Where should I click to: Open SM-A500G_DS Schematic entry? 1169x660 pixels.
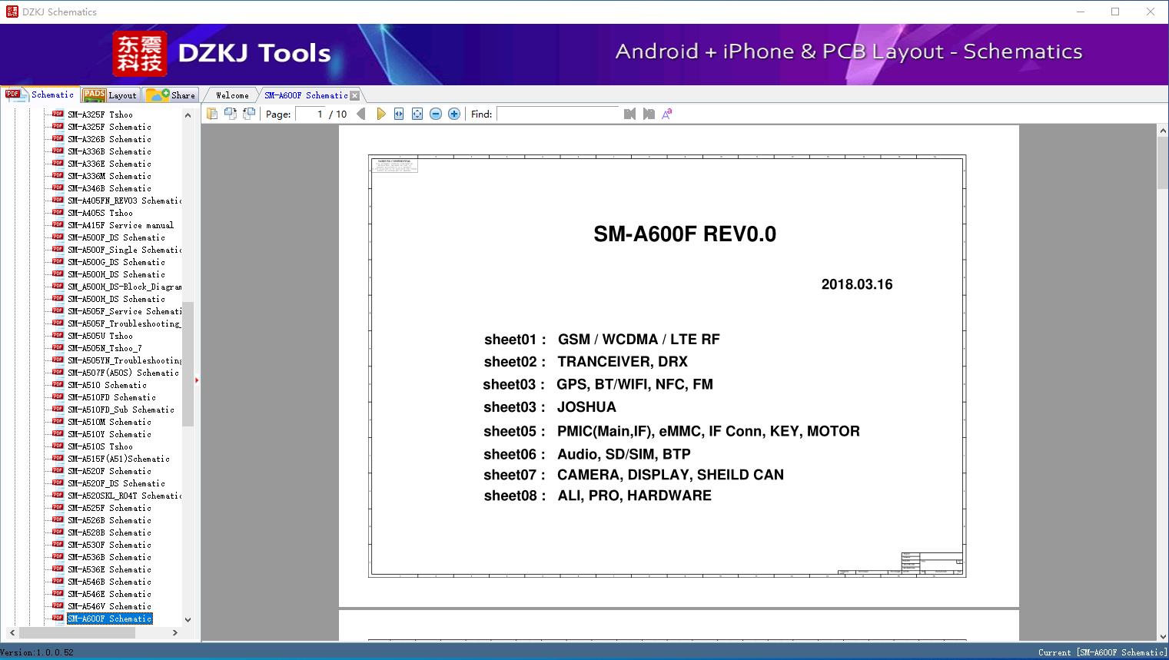tap(116, 262)
